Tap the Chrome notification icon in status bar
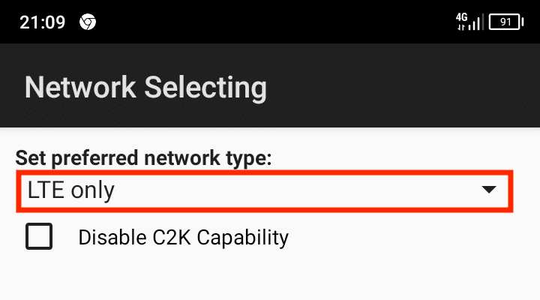This screenshot has height=300, width=540. (x=88, y=22)
